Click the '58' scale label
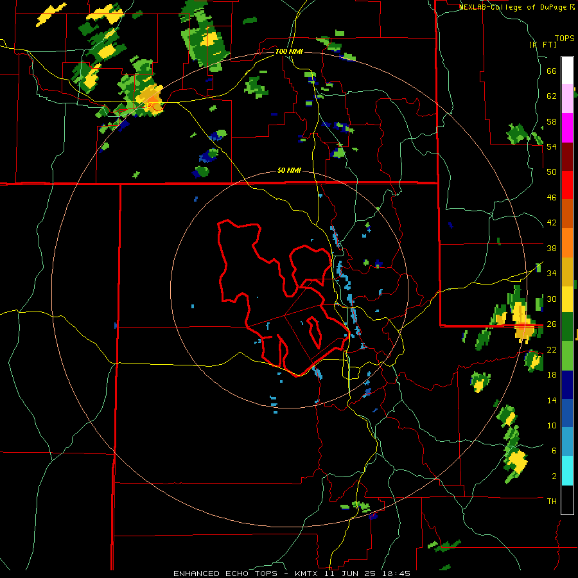Image resolution: width=578 pixels, height=578 pixels. coord(552,121)
